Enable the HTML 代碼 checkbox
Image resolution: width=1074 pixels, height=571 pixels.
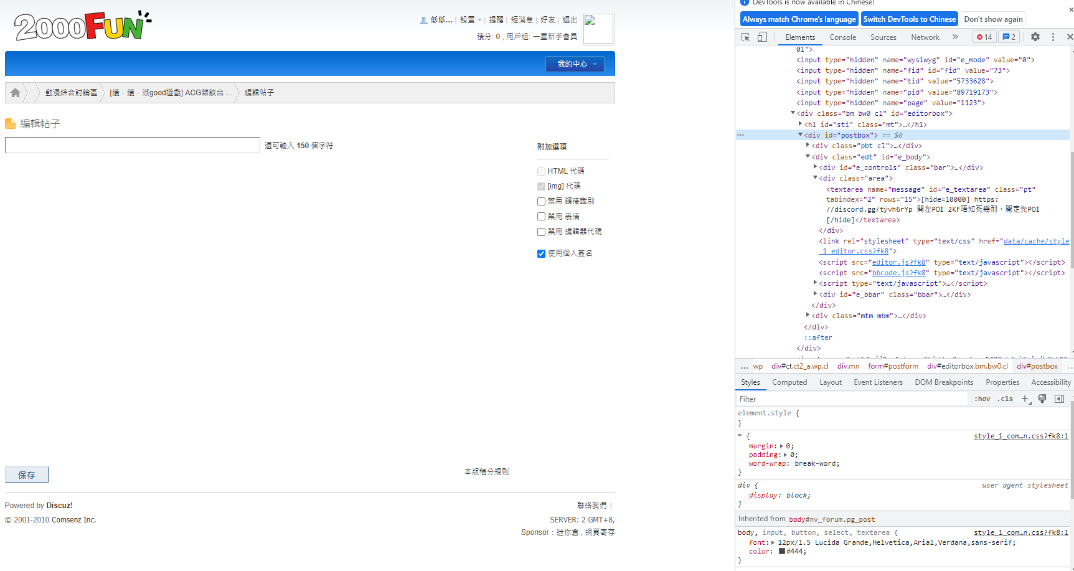[541, 171]
